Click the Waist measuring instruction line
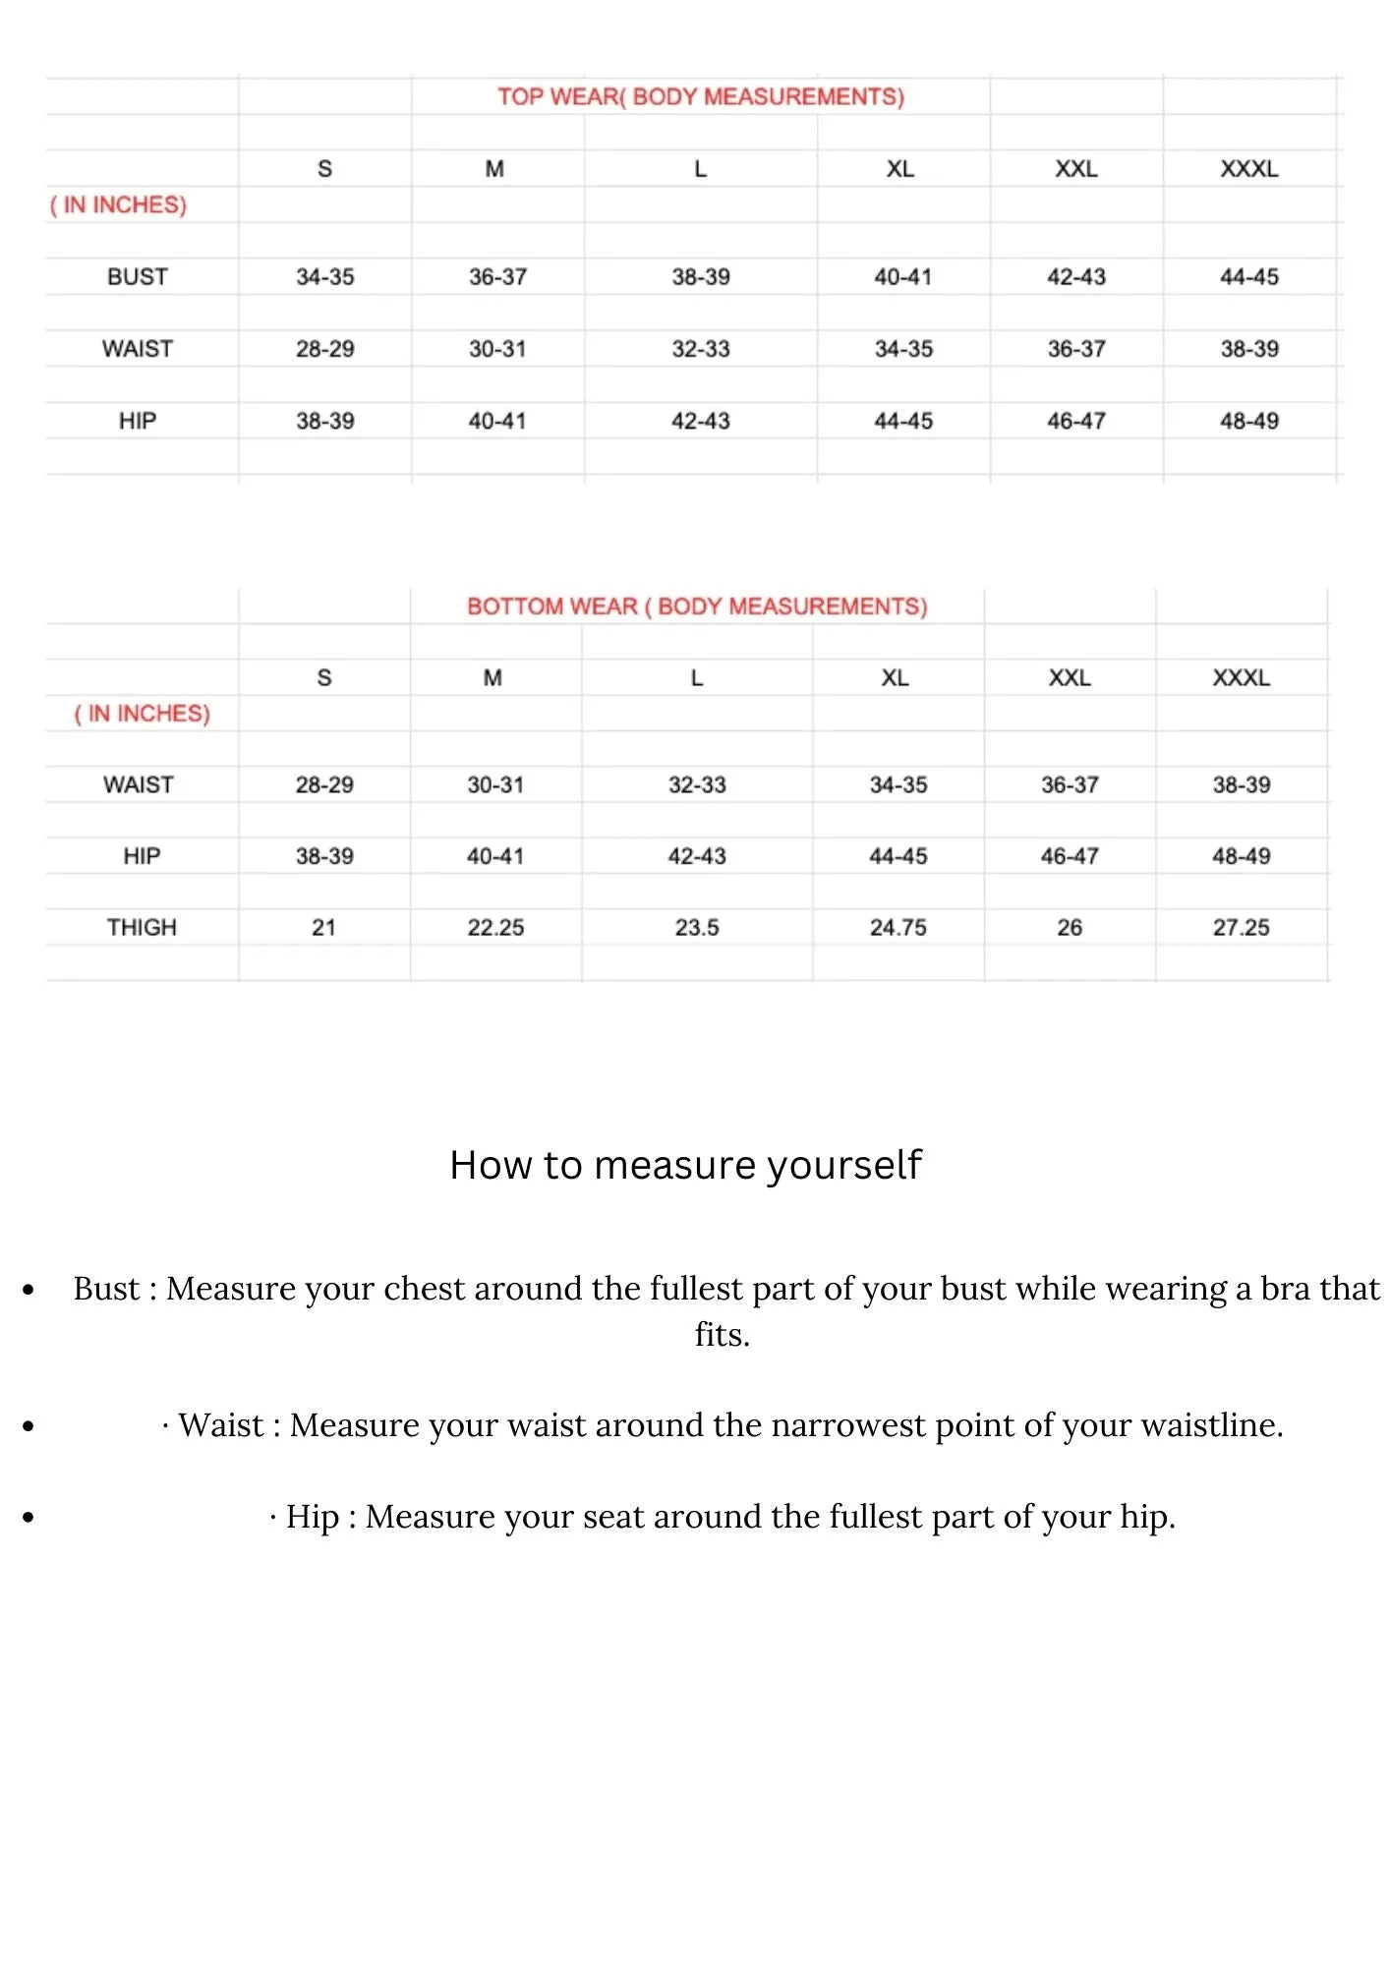1390x1966 pixels. (x=724, y=1424)
